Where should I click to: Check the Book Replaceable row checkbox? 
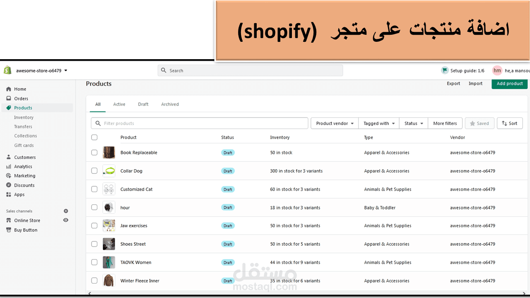point(94,152)
